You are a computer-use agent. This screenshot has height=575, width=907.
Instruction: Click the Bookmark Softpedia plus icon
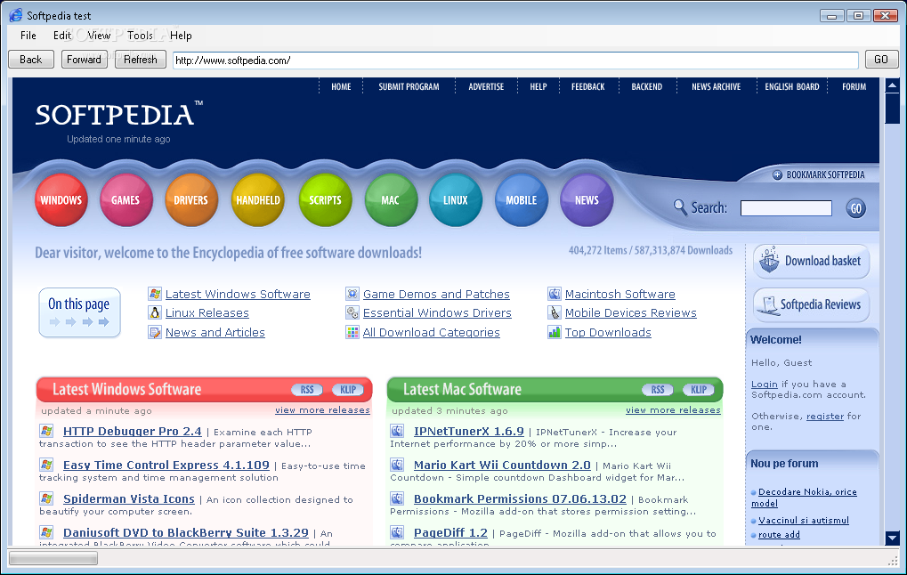coord(777,174)
